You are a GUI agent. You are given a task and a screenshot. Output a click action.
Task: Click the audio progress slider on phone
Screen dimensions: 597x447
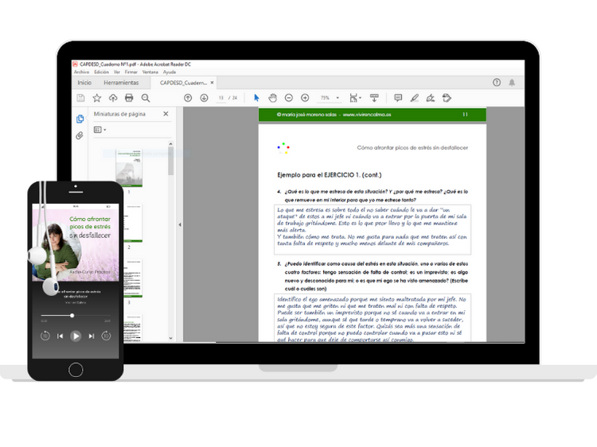click(76, 316)
